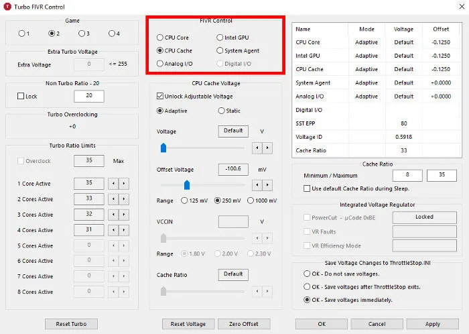Decrease 2 Cores Active ratio with left arrow

113,199
